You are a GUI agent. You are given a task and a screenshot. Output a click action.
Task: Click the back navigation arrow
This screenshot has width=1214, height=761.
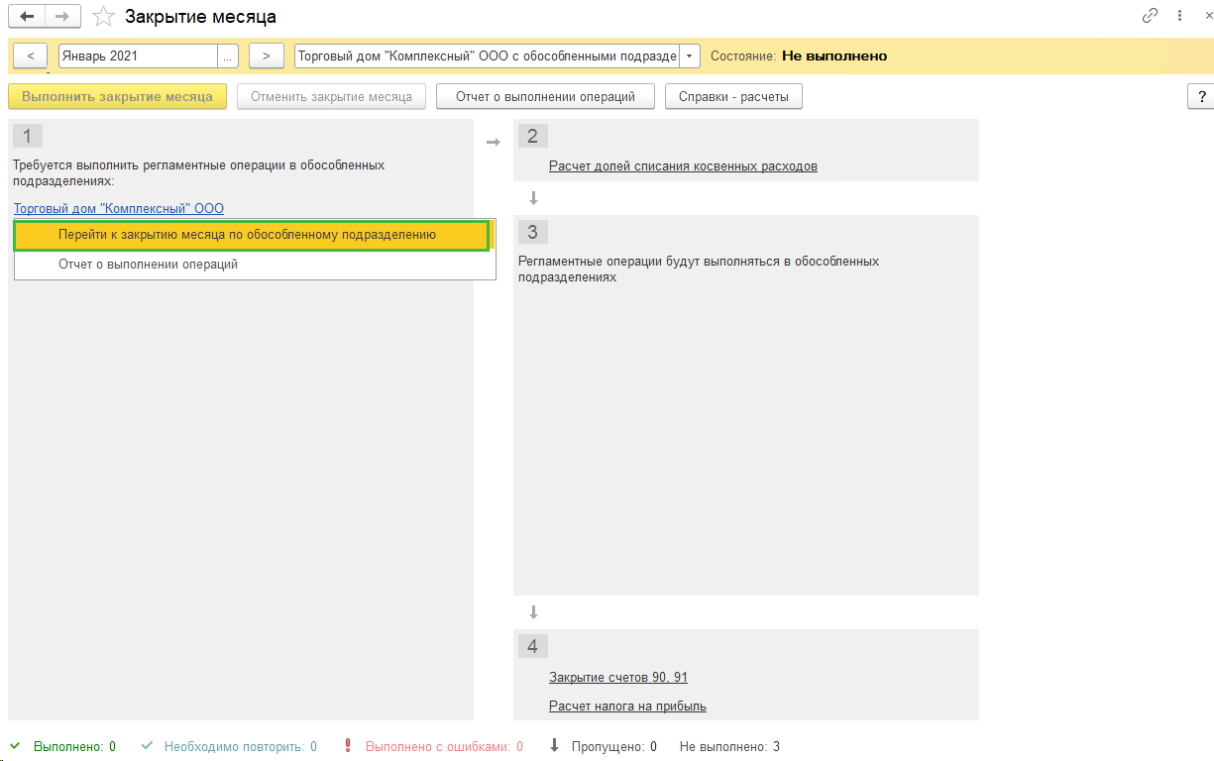click(27, 17)
